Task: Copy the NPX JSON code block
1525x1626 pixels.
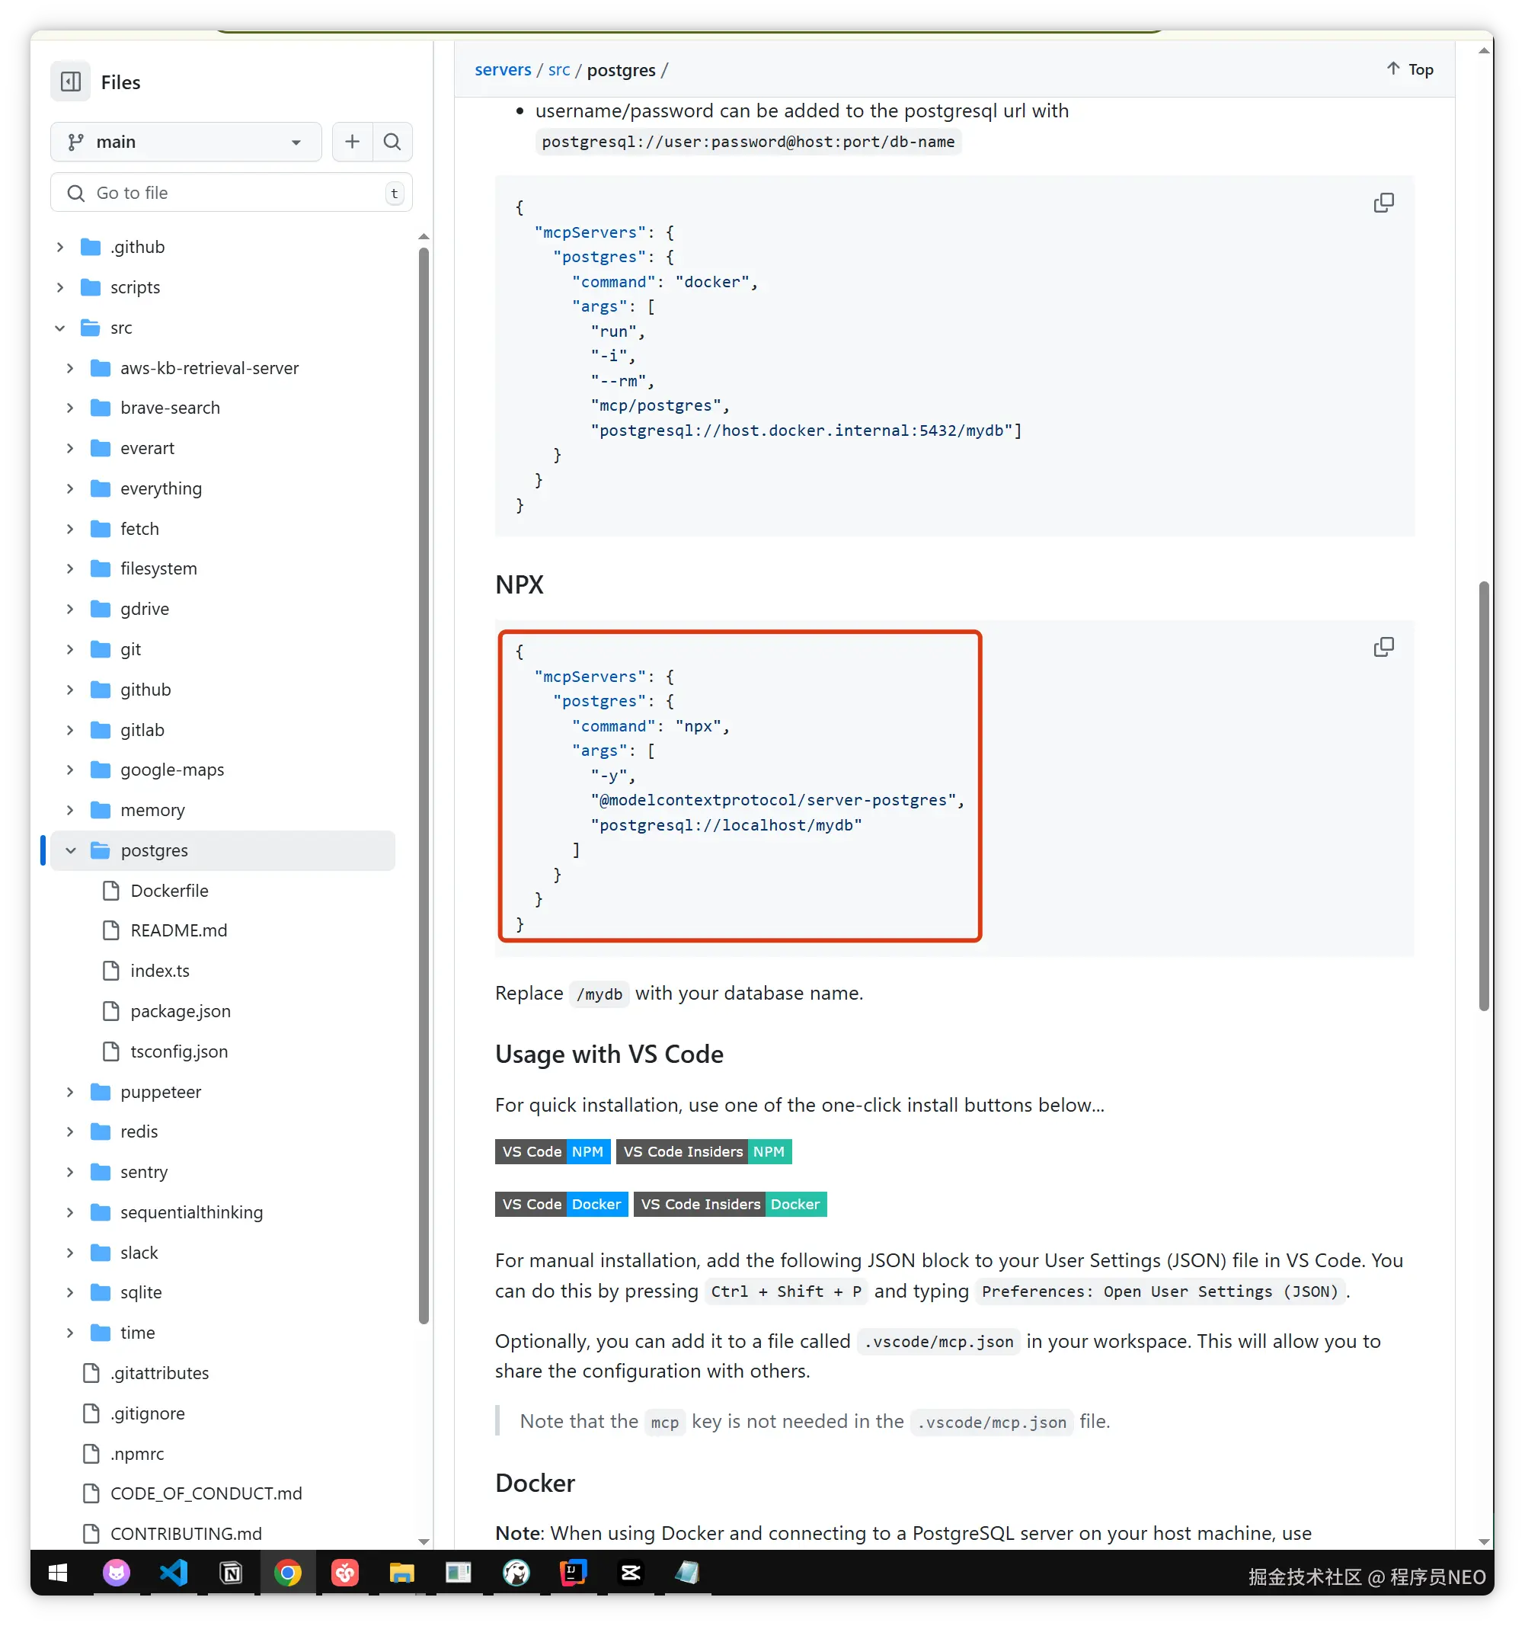Action: pyautogui.click(x=1383, y=647)
